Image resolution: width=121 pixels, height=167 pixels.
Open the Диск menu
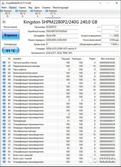pyautogui.click(x=37, y=7)
